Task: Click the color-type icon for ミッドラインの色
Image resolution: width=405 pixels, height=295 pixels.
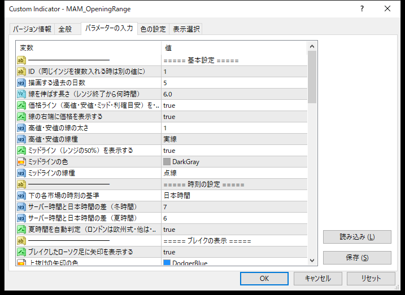Action: coord(21,162)
